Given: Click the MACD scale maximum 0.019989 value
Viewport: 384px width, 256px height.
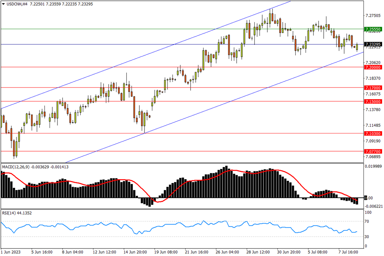Looking at the screenshot, I should [x=373, y=167].
